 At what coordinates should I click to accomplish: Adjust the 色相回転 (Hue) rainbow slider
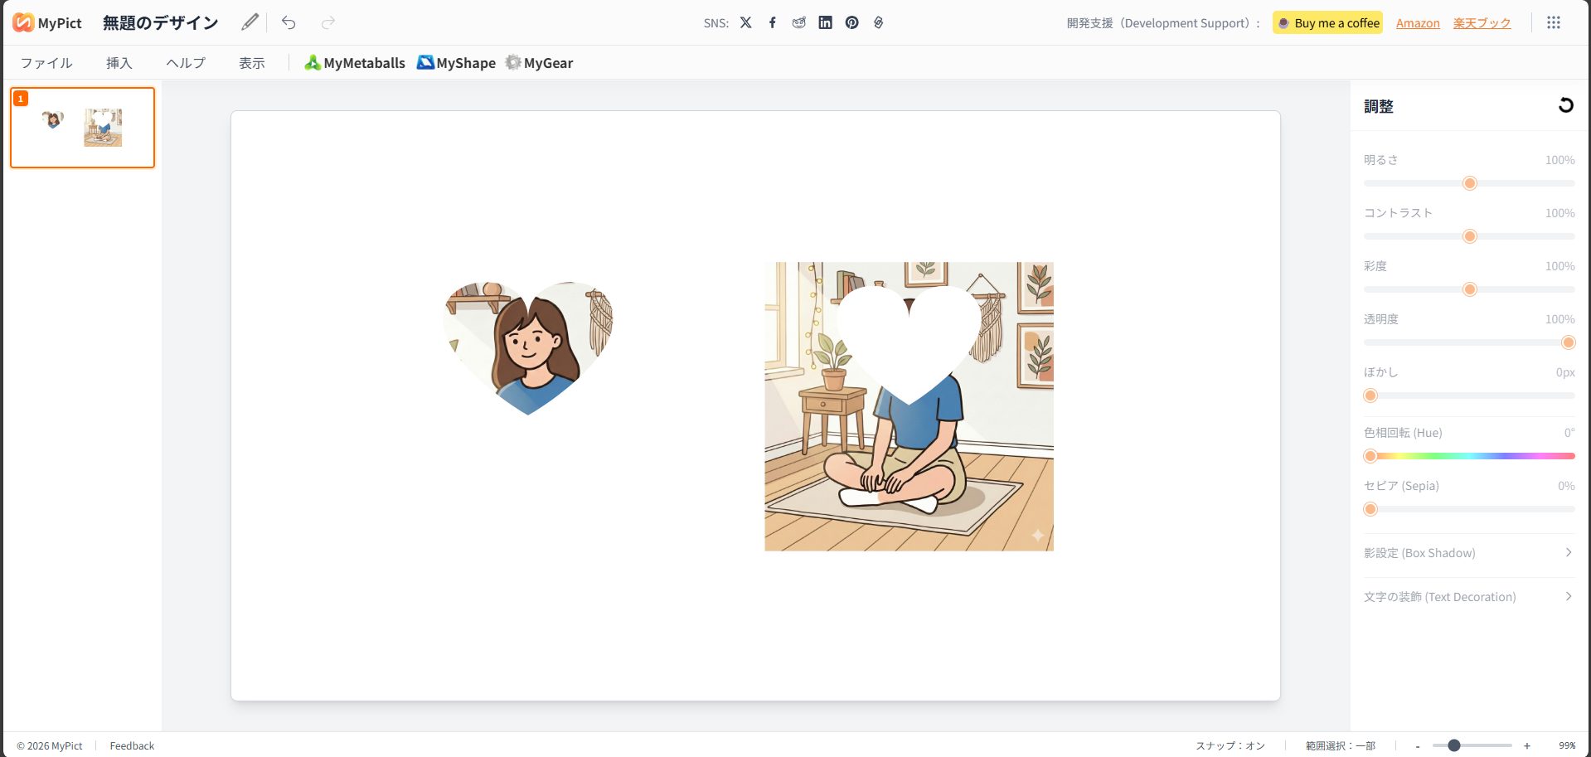tap(1469, 456)
